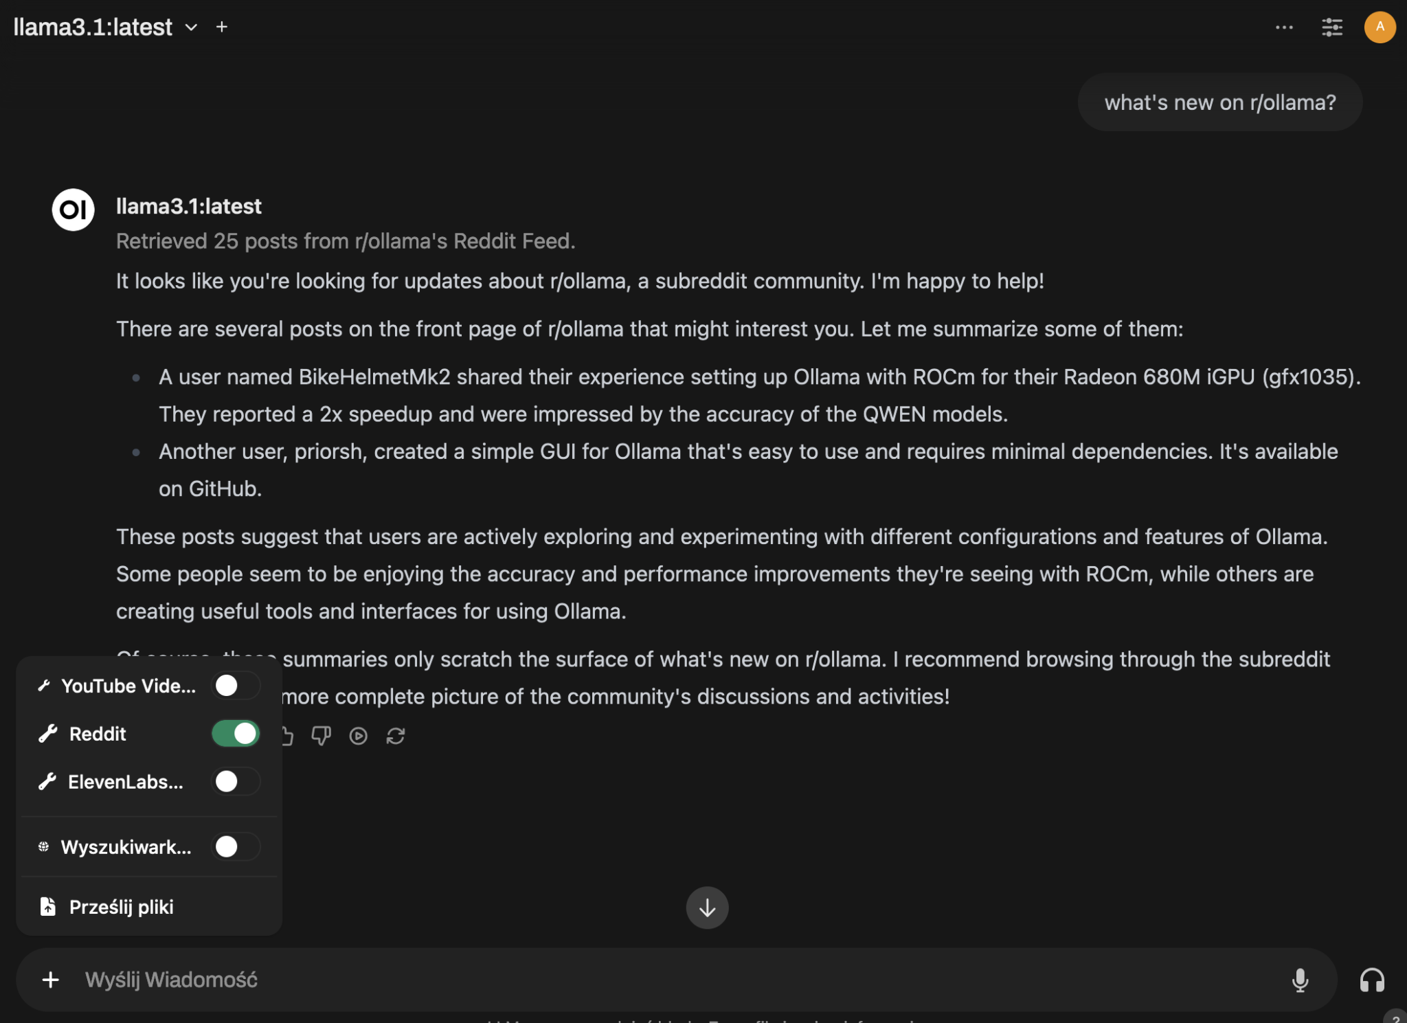This screenshot has height=1023, width=1407.
Task: Open the three-dot overflow menu
Action: 1284,27
